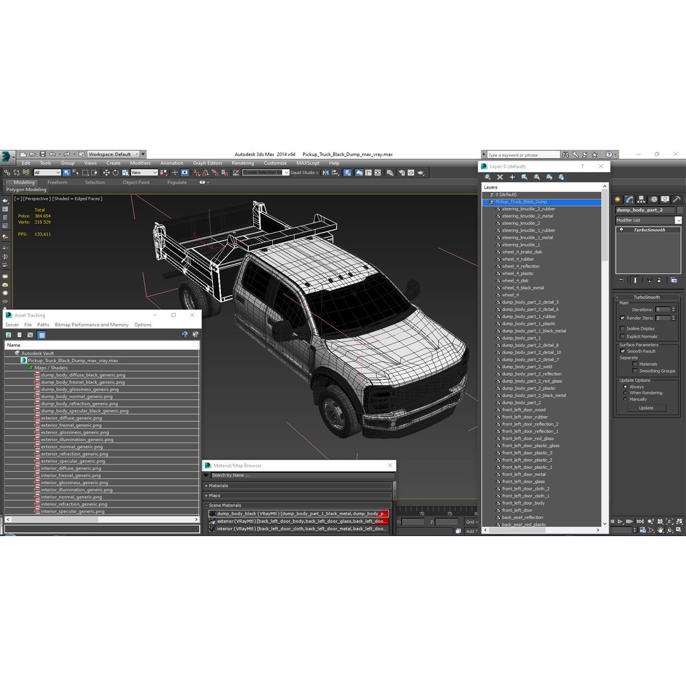This screenshot has height=686, width=686.
Task: Open the Motion tab in command panel
Action: [x=654, y=199]
